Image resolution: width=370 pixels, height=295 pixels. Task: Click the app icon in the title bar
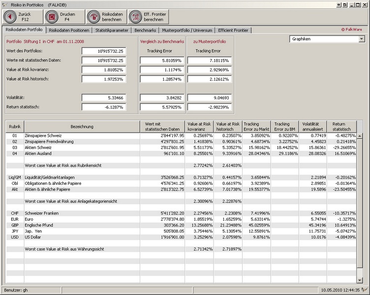[x=4, y=5]
